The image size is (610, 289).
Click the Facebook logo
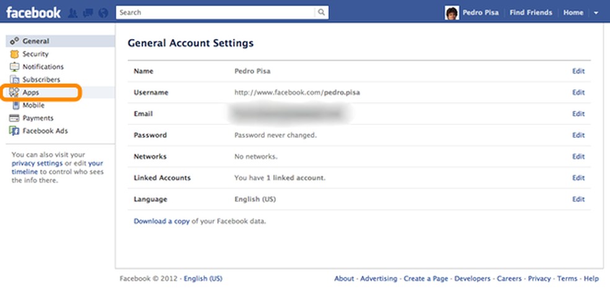click(33, 12)
